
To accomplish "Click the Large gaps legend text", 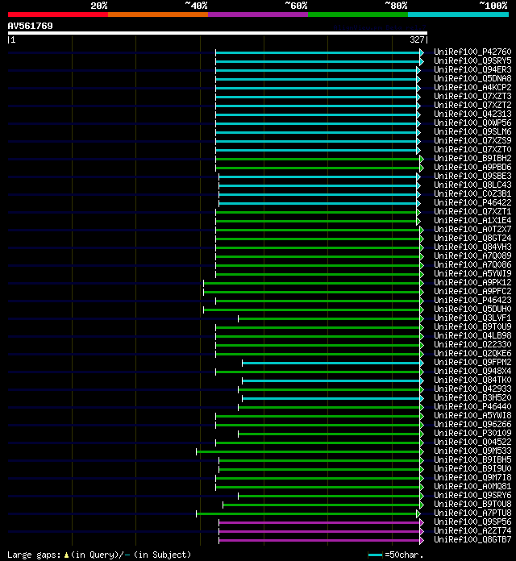I will click(99, 555).
